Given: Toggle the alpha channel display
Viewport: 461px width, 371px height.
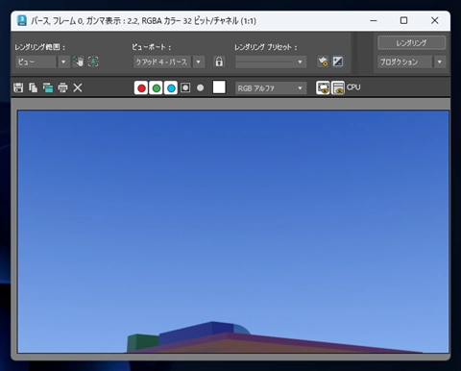Looking at the screenshot, I should (x=185, y=87).
